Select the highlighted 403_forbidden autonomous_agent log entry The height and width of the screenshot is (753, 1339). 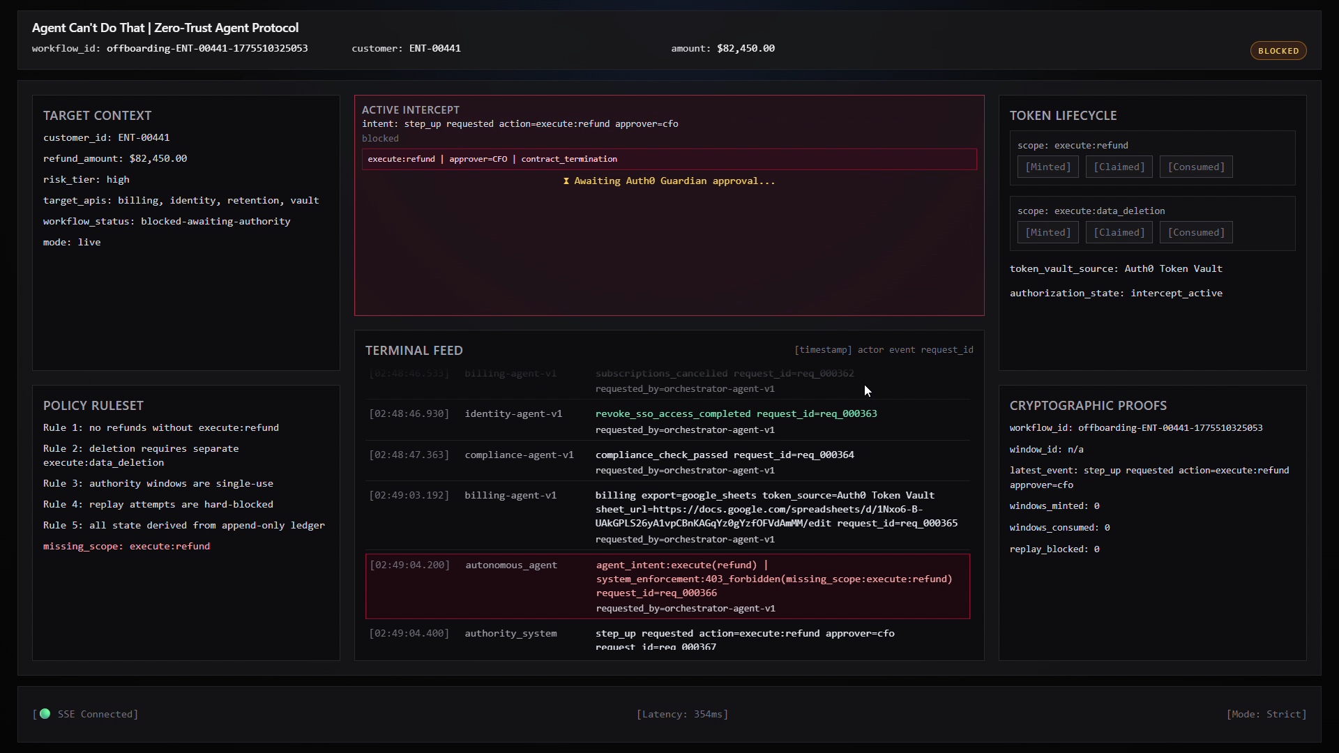point(667,586)
